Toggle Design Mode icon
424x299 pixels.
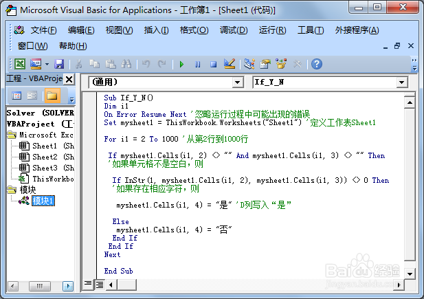[230, 64]
